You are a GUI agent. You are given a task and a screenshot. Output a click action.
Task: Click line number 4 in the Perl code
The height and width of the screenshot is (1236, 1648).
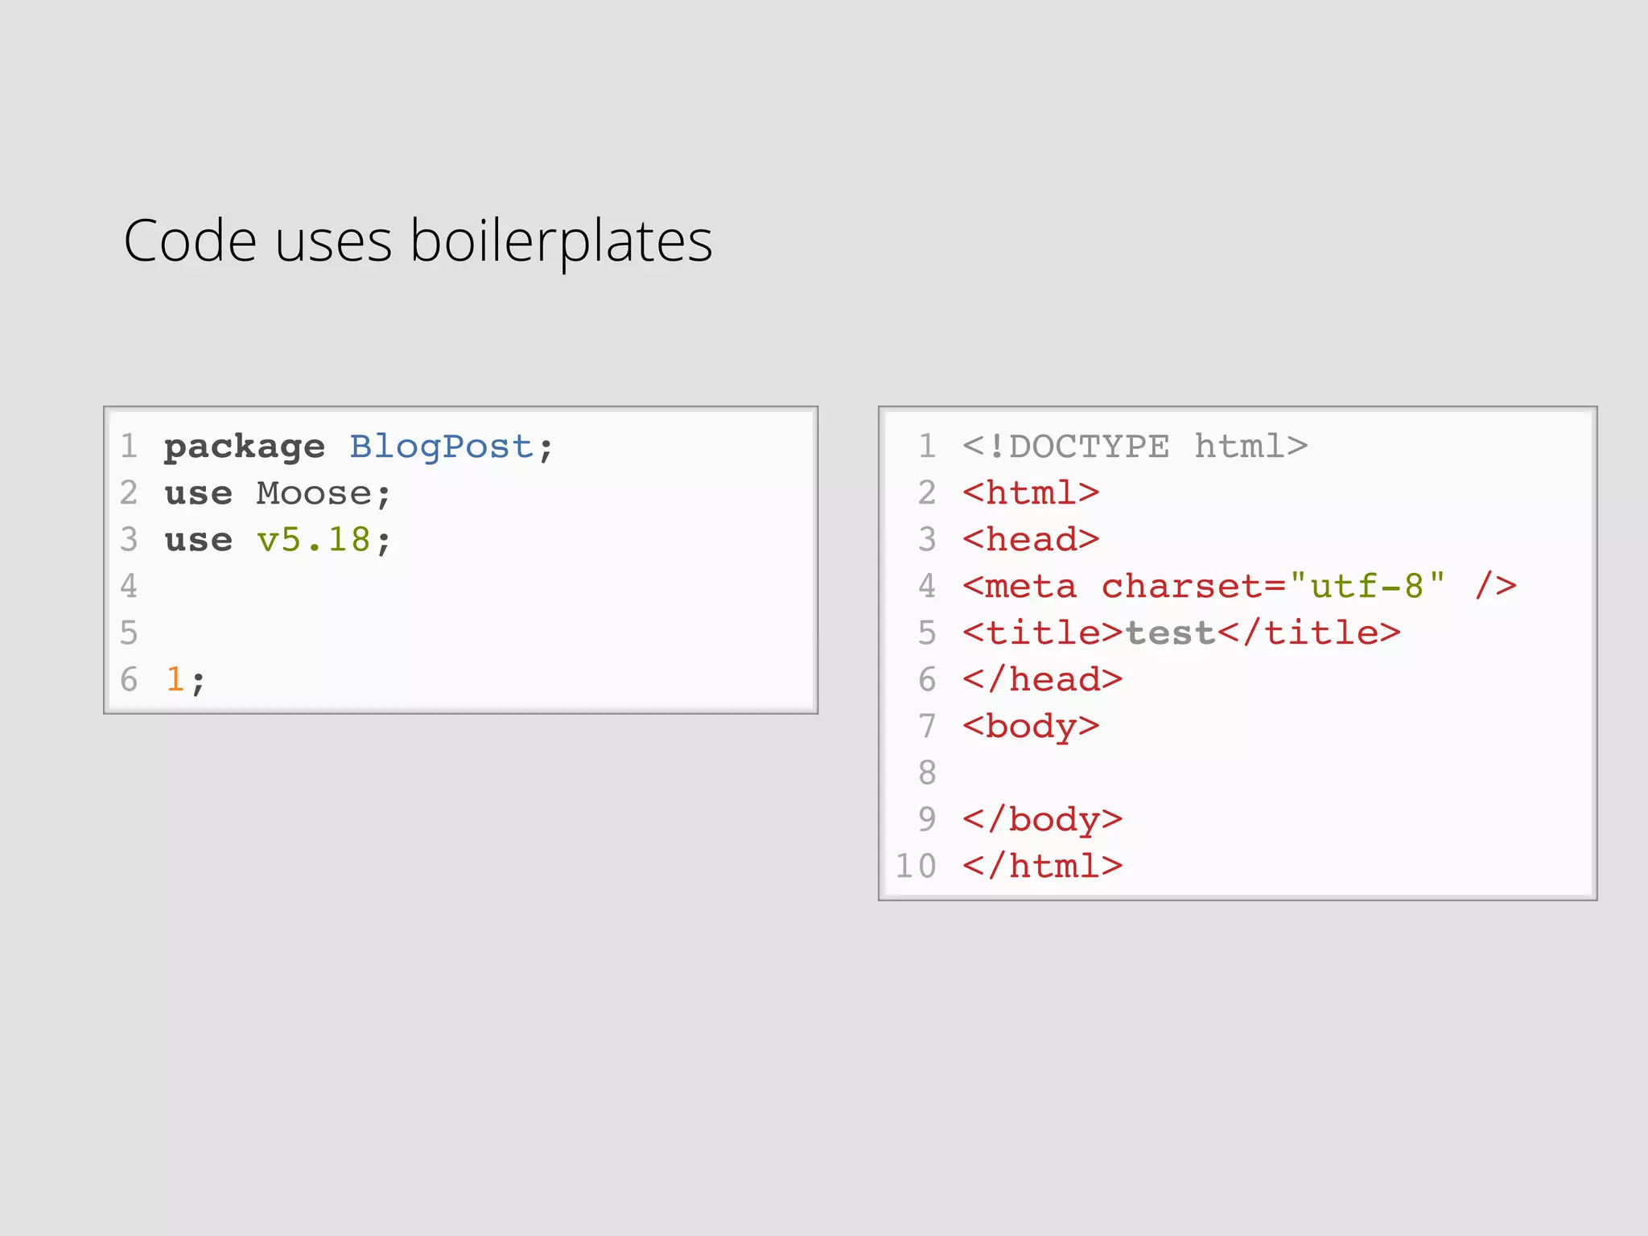point(129,587)
